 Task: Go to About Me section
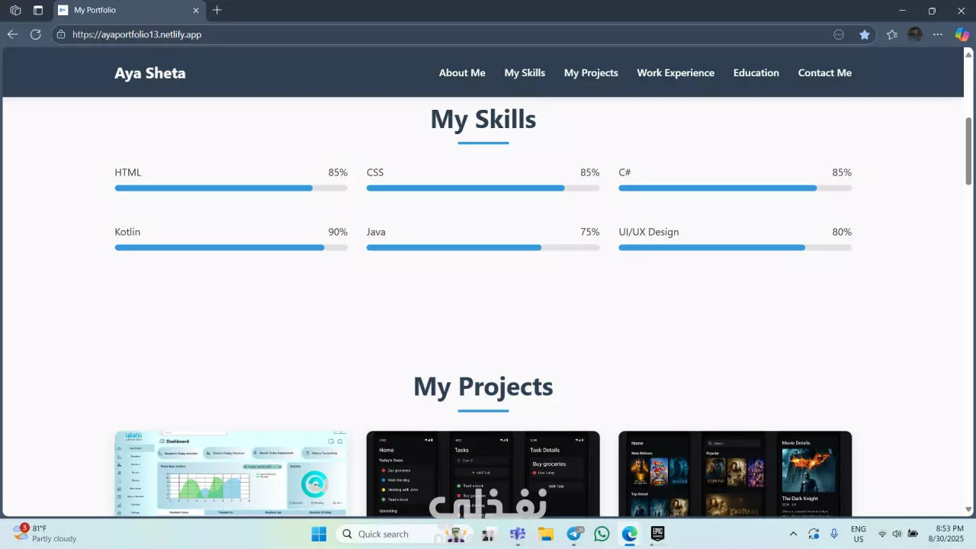[462, 73]
